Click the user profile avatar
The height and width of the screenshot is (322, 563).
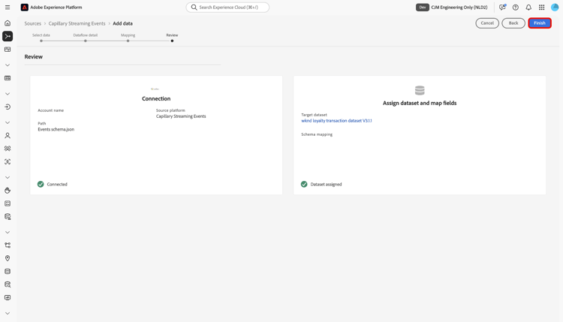coord(555,8)
